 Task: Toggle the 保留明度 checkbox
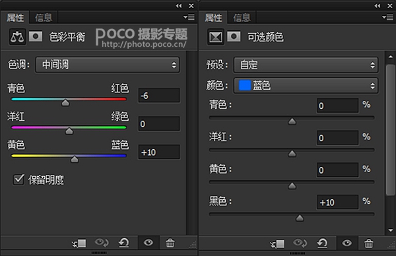pyautogui.click(x=18, y=179)
